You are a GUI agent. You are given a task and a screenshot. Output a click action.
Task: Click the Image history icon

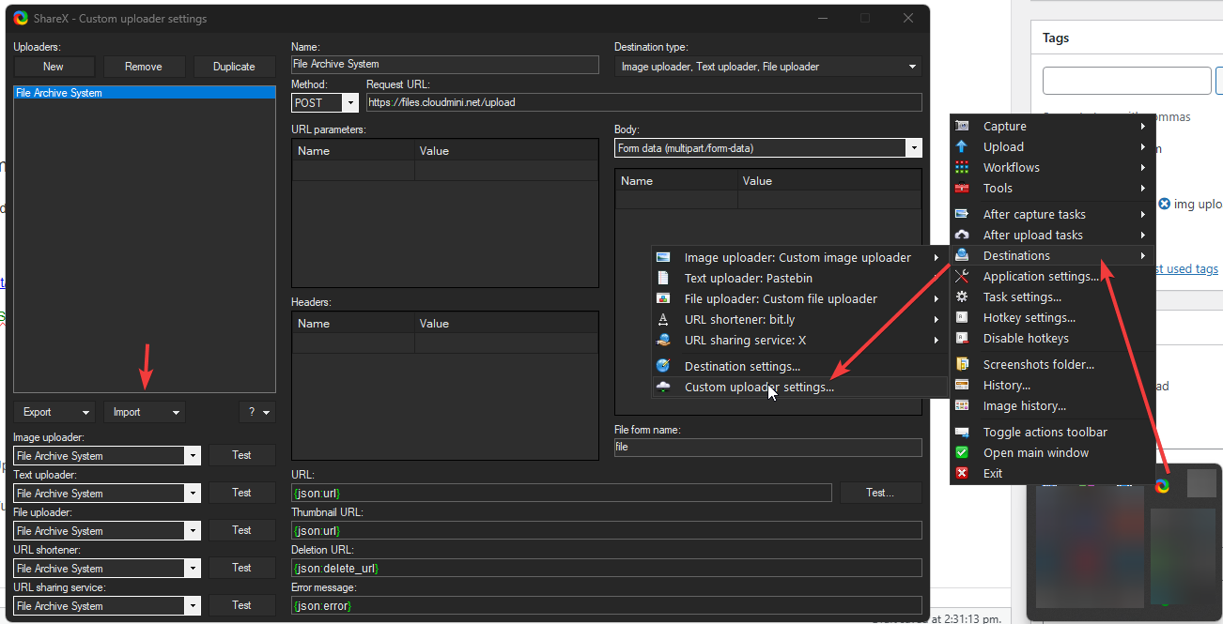pos(962,405)
